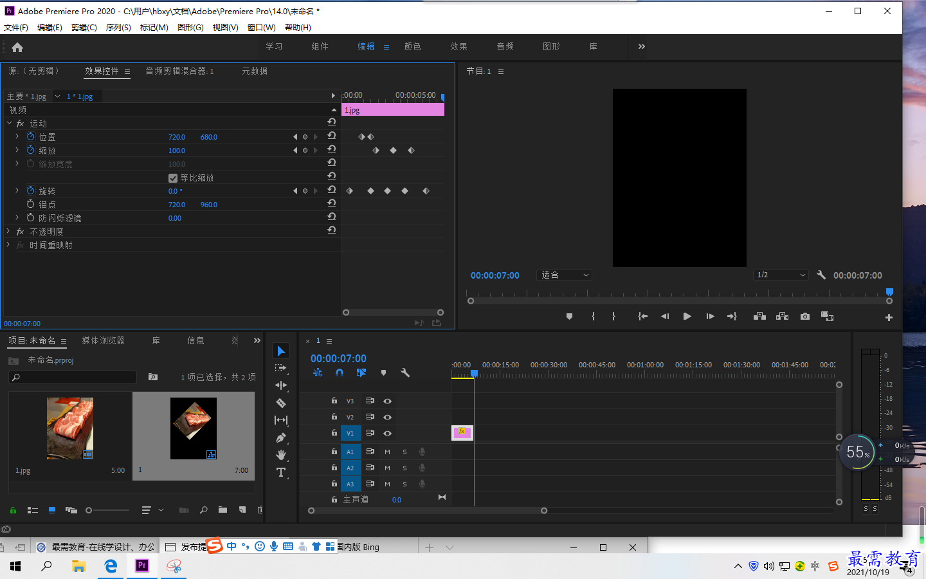The width and height of the screenshot is (926, 579).
Task: Select the Slip tool
Action: tap(281, 420)
